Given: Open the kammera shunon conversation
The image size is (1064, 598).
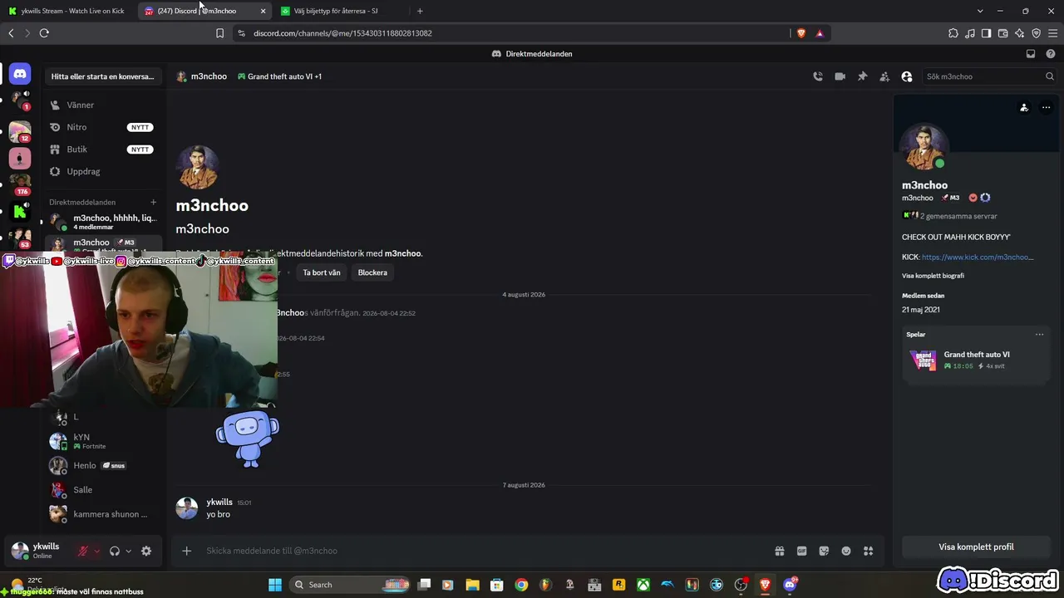Looking at the screenshot, I should pos(103,514).
